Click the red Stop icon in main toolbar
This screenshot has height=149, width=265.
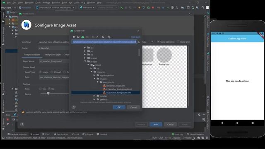[153, 7]
